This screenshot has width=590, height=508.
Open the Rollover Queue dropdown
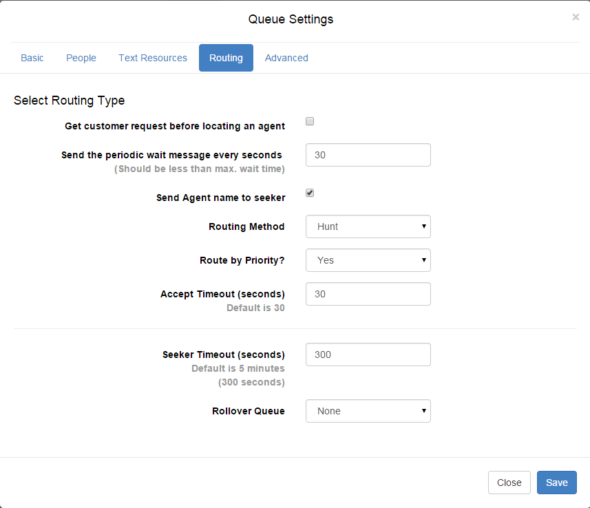368,411
